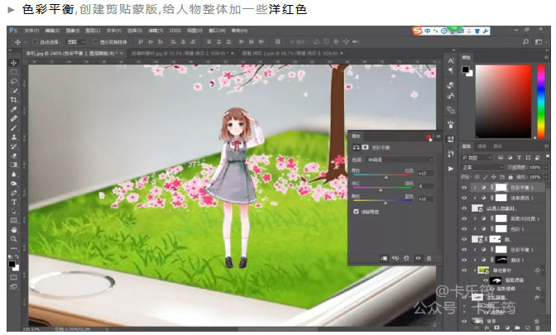Select the 曲线 1 layer mask thumbnail

[501, 260]
